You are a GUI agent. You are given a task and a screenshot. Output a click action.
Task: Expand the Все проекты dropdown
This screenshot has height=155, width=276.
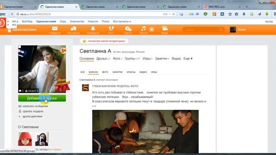[122, 22]
